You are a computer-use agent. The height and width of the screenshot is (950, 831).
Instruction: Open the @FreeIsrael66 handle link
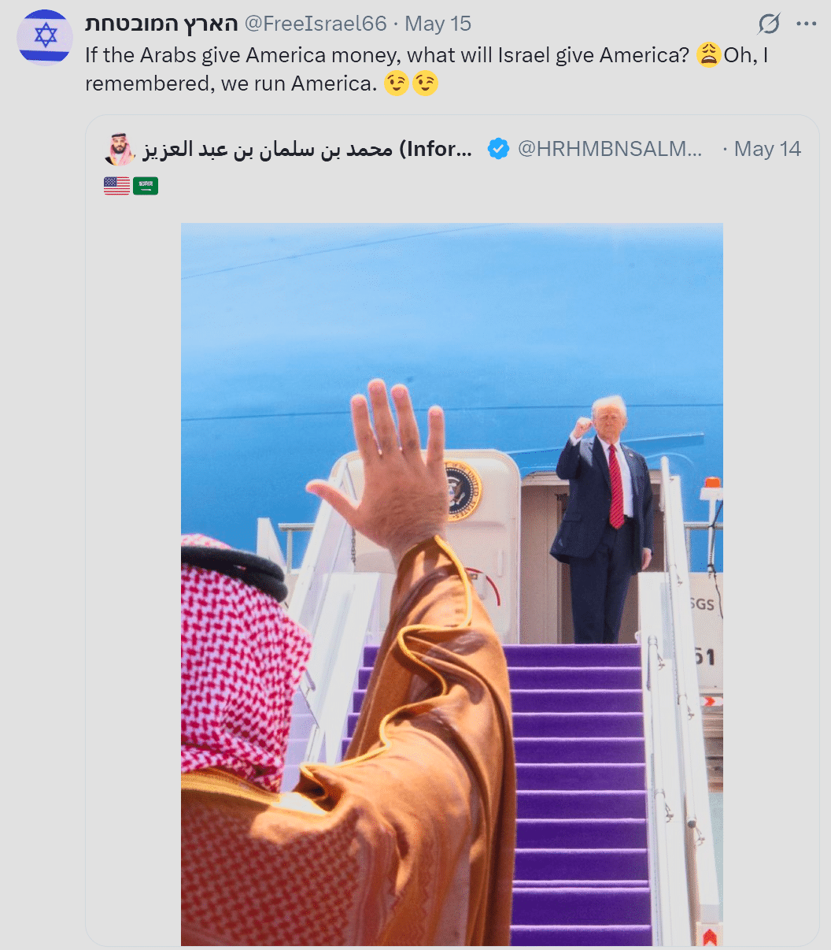coord(316,24)
